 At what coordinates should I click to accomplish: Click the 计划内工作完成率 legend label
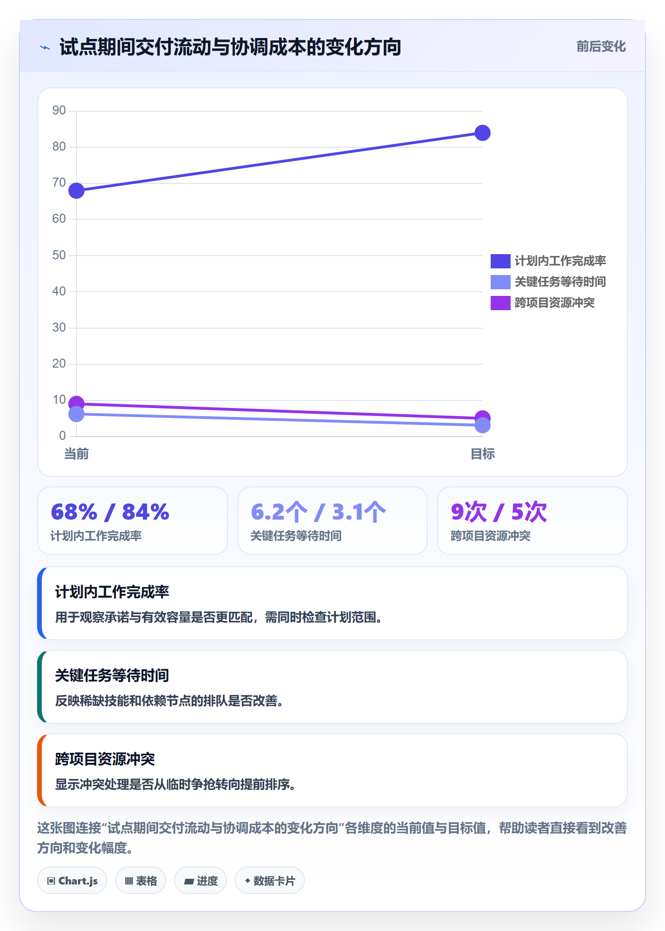pyautogui.click(x=560, y=261)
